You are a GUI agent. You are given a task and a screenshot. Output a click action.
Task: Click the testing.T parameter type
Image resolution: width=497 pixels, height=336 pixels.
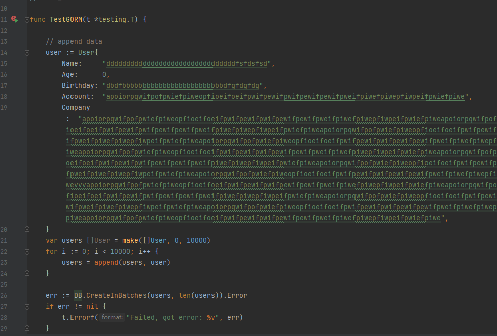click(118, 19)
